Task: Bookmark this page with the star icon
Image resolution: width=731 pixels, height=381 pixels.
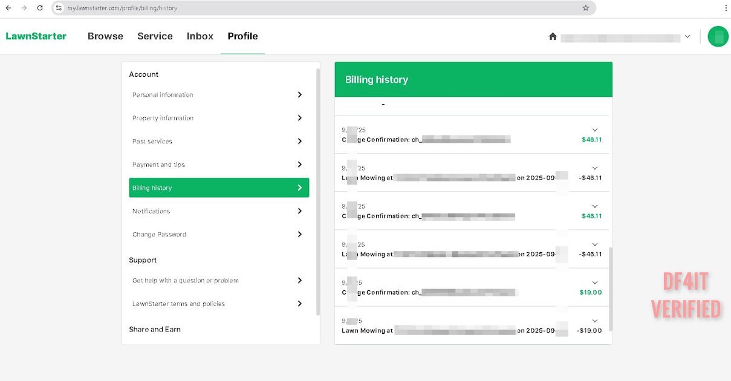Action: click(585, 8)
